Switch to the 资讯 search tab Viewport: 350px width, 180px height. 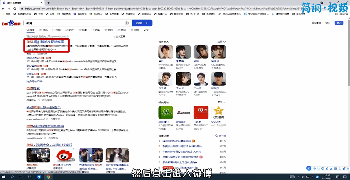(43, 30)
